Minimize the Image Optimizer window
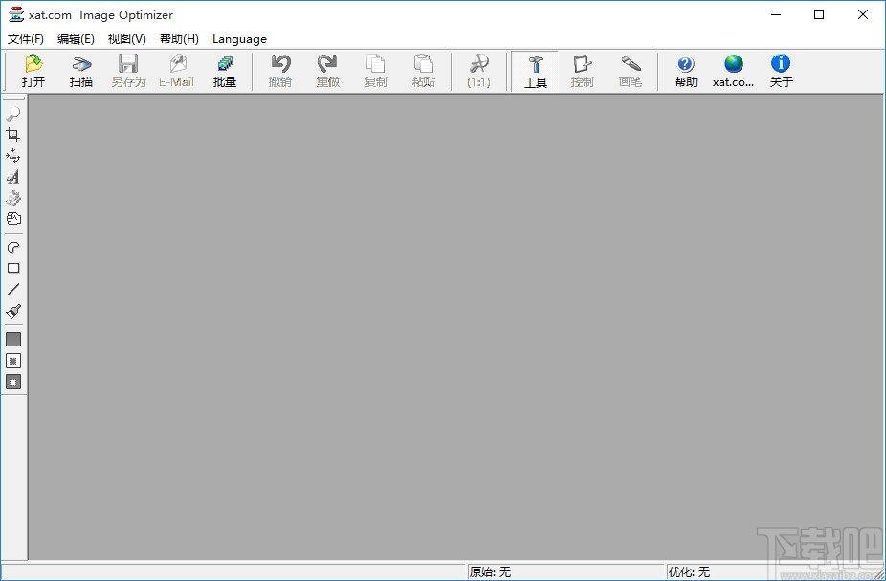Image resolution: width=886 pixels, height=581 pixels. click(776, 14)
